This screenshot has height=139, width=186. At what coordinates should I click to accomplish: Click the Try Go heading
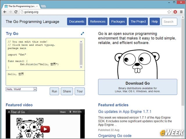tap(12, 34)
